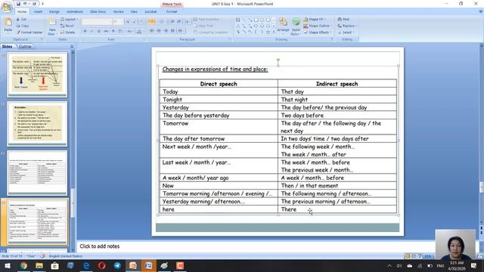
Task: Click the Undo icon in Quick Access toolbar
Action: tap(25, 4)
